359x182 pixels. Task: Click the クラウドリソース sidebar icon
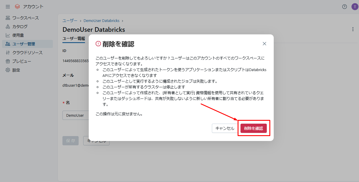[x=8, y=53]
